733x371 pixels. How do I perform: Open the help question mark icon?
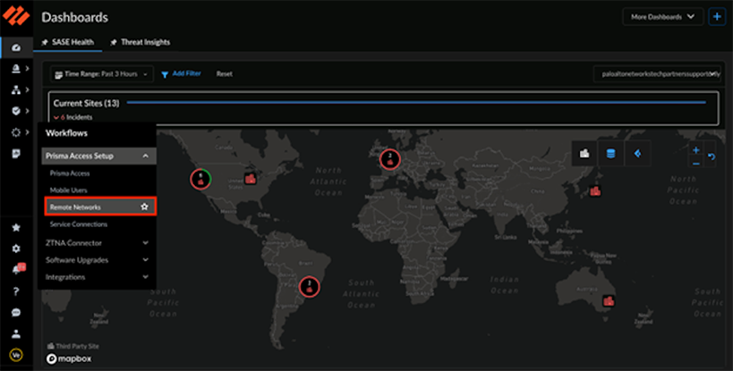[x=15, y=291]
